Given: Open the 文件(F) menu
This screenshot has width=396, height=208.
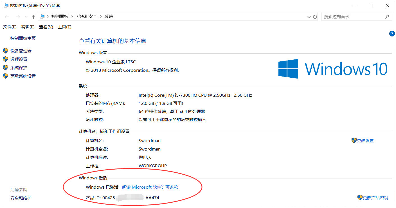Looking at the screenshot, I should tap(10, 27).
